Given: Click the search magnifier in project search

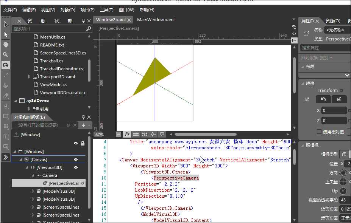Looking at the screenshot, I should pyautogui.click(x=89, y=29).
